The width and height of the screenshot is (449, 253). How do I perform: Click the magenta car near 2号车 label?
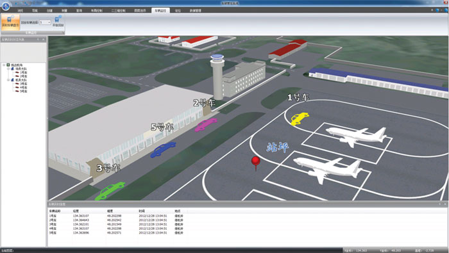[206, 125]
